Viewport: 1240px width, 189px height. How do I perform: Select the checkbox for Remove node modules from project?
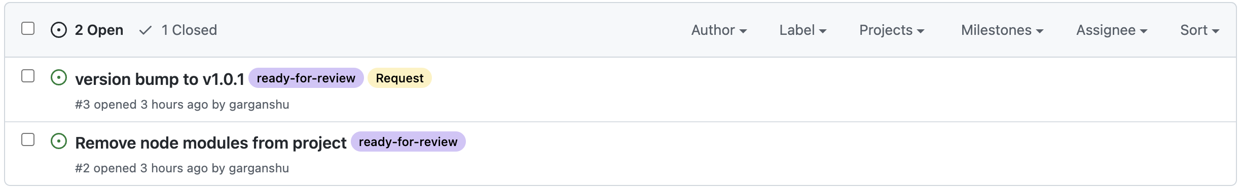pyautogui.click(x=28, y=139)
